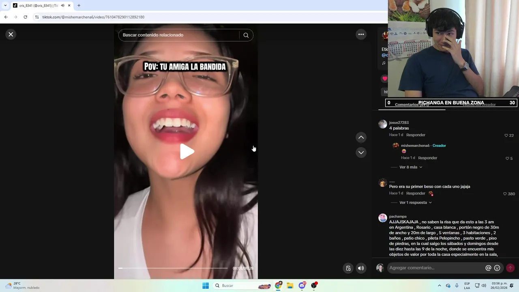Open File Explorer from the taskbar
The image size is (519, 292).
pyautogui.click(x=290, y=286)
